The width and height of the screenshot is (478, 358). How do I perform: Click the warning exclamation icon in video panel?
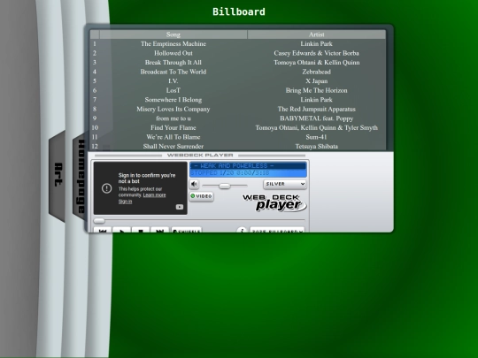[107, 188]
